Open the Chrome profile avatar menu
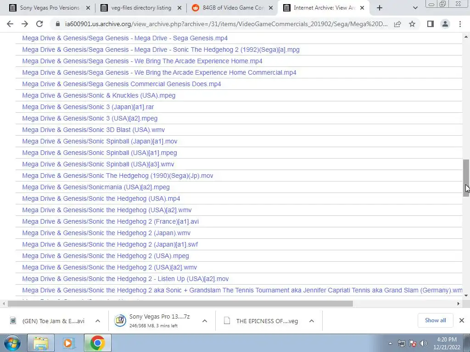 click(445, 24)
